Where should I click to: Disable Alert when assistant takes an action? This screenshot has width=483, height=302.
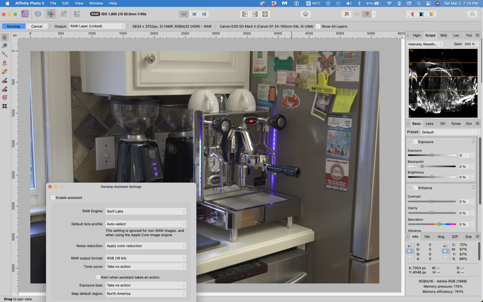[x=98, y=277]
